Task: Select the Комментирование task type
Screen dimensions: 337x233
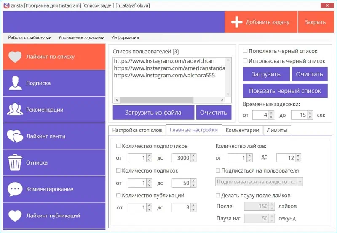Action: (x=54, y=189)
